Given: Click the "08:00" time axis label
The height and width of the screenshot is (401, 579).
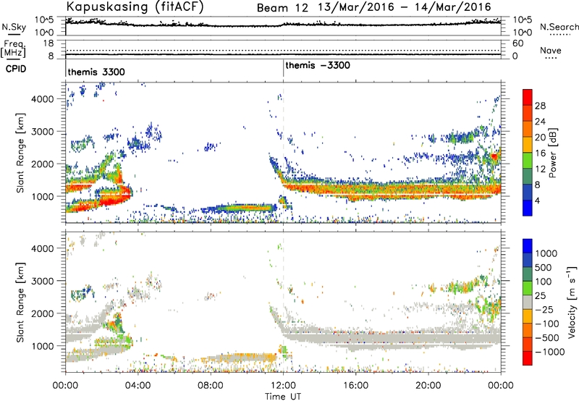Looking at the screenshot, I should pos(211,386).
